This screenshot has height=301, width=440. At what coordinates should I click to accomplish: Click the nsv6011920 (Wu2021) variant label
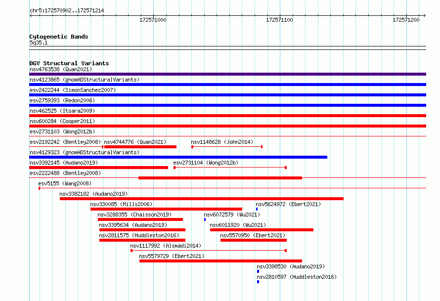pyautogui.click(x=238, y=225)
